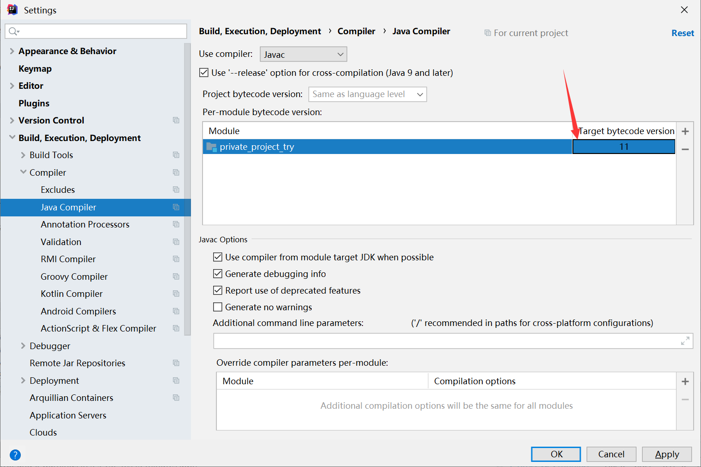The height and width of the screenshot is (467, 701).
Task: Click the help question mark icon
Action: [x=15, y=455]
